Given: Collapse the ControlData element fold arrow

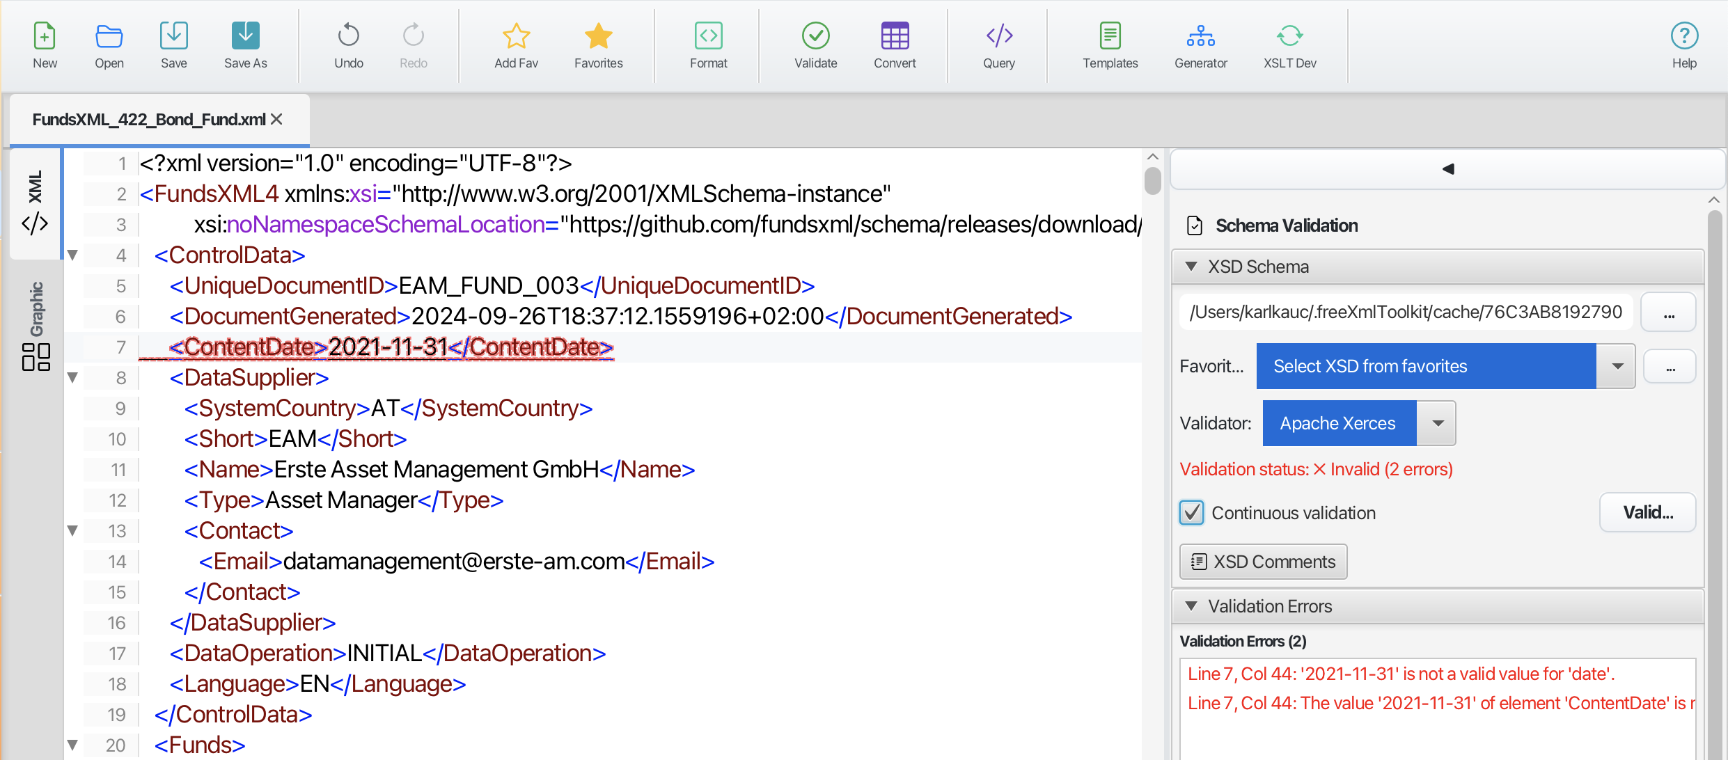Looking at the screenshot, I should tap(72, 255).
